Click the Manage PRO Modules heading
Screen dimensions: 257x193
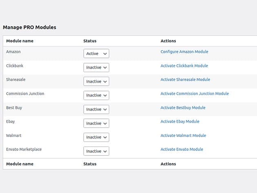coord(29,27)
